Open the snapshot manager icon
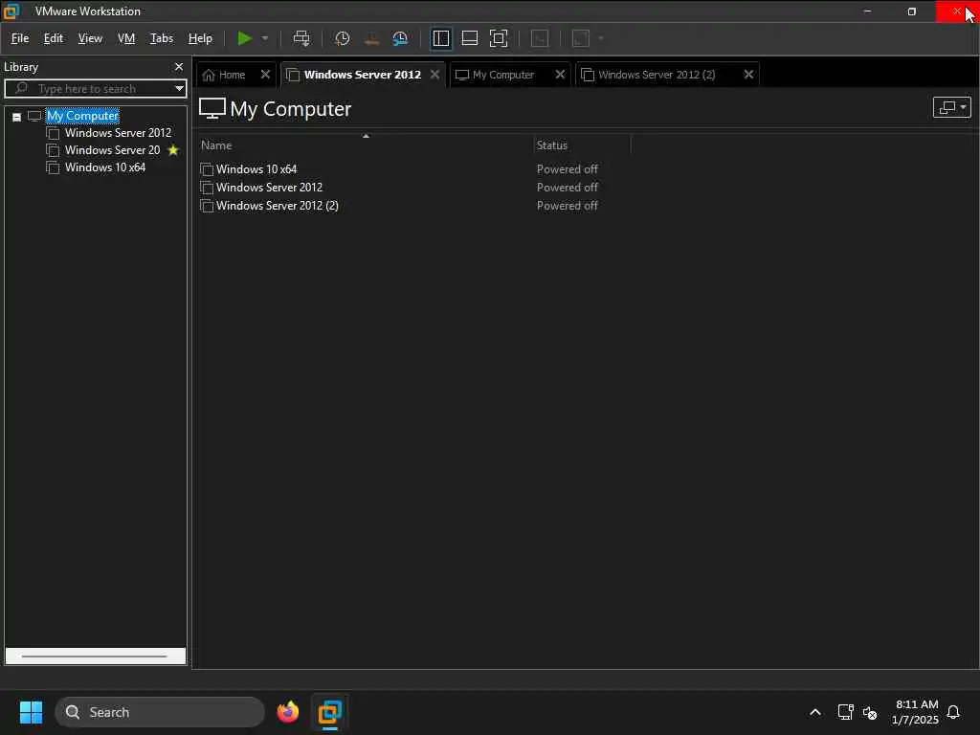 [400, 38]
